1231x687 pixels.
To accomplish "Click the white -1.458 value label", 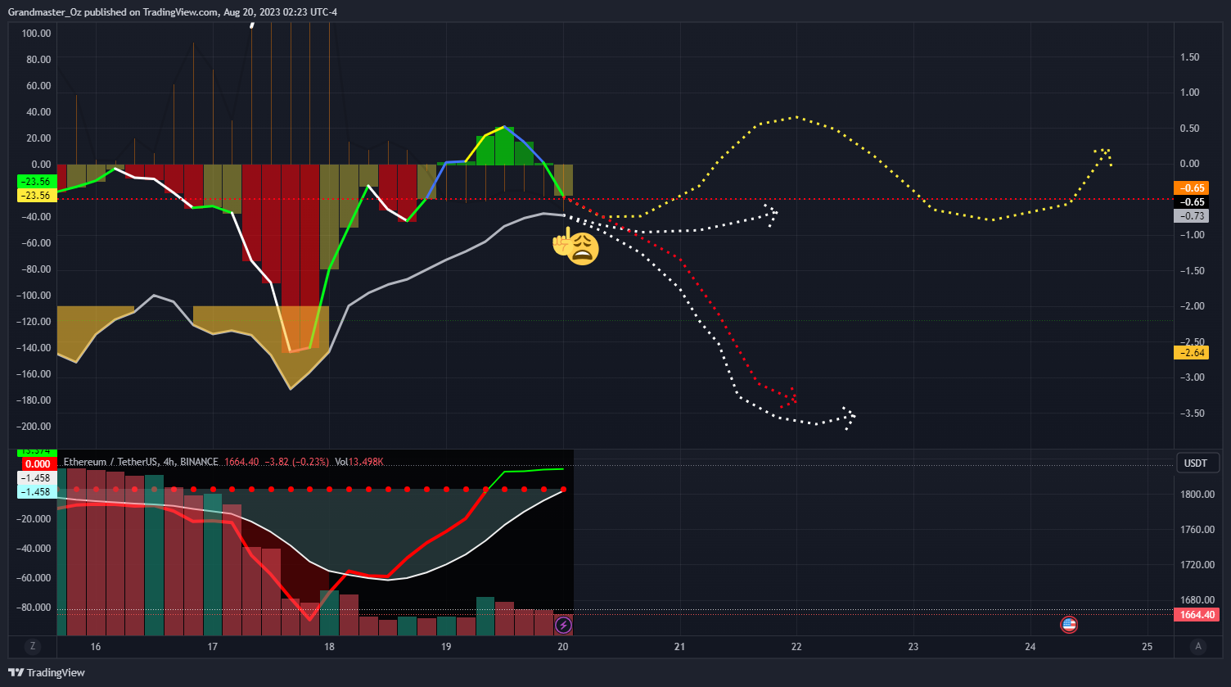I will (x=37, y=477).
